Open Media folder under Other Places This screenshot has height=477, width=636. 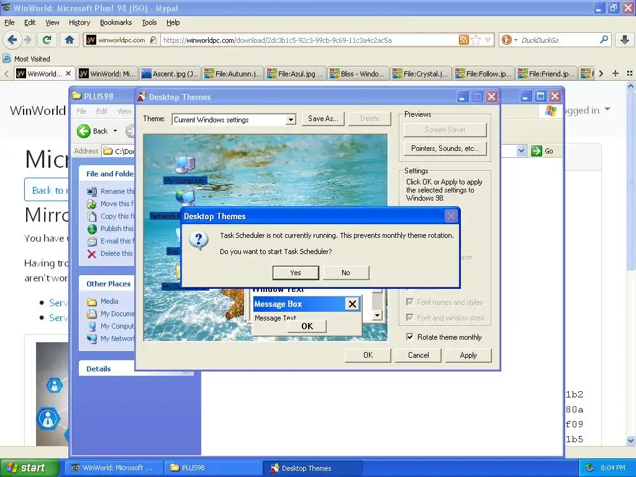point(102,301)
